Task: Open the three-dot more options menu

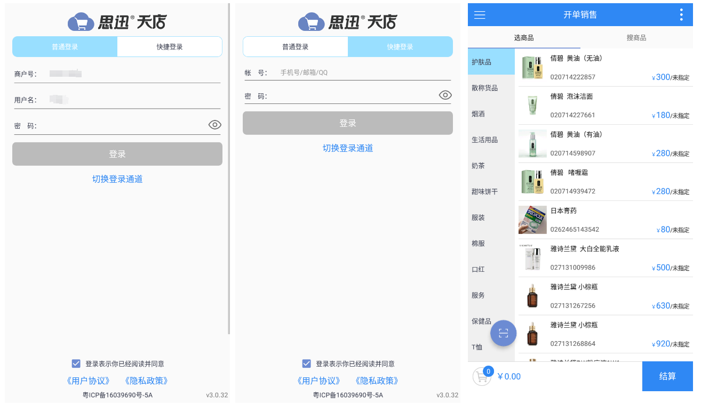Action: [681, 15]
